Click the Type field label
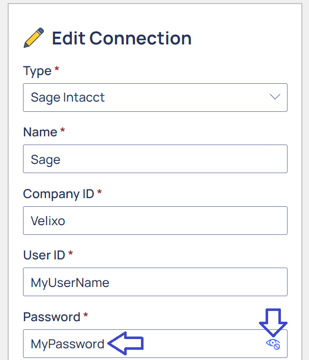Screen dimensions: 309x360 37,71
